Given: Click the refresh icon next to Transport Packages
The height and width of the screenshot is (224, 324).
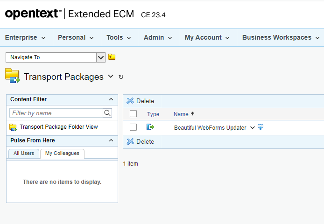Looking at the screenshot, I should [x=121, y=77].
